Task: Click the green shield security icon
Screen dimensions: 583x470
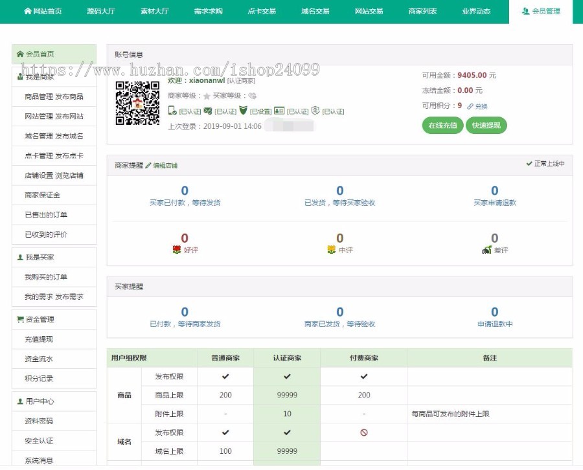Action: tap(243, 110)
